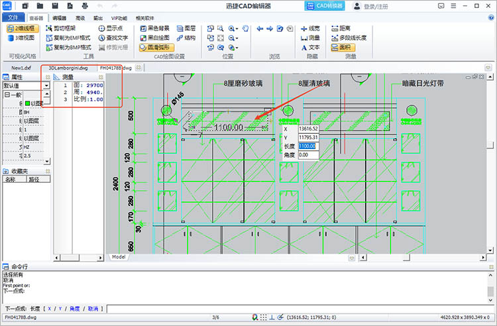Open the 图层 layers dialog
Image resolution: width=497 pixels, height=326 pixels.
186,28
